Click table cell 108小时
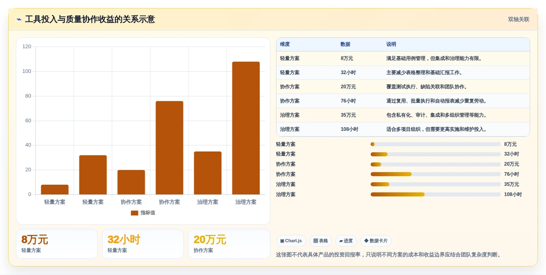This screenshot has height=275, width=546. (x=350, y=130)
